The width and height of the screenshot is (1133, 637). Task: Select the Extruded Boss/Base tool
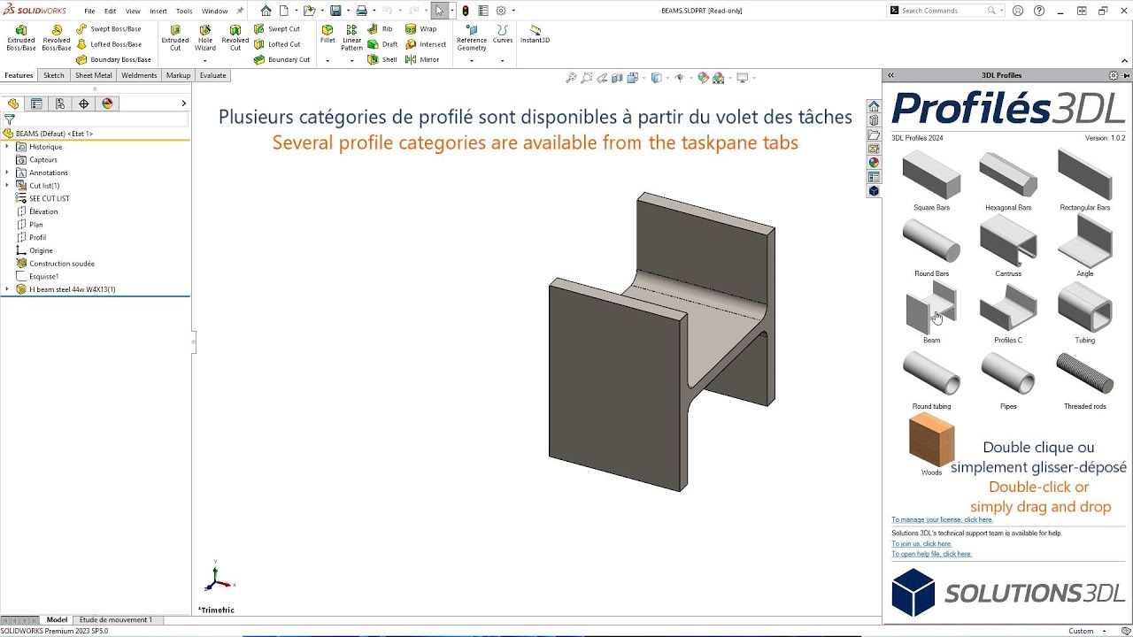tap(21, 37)
